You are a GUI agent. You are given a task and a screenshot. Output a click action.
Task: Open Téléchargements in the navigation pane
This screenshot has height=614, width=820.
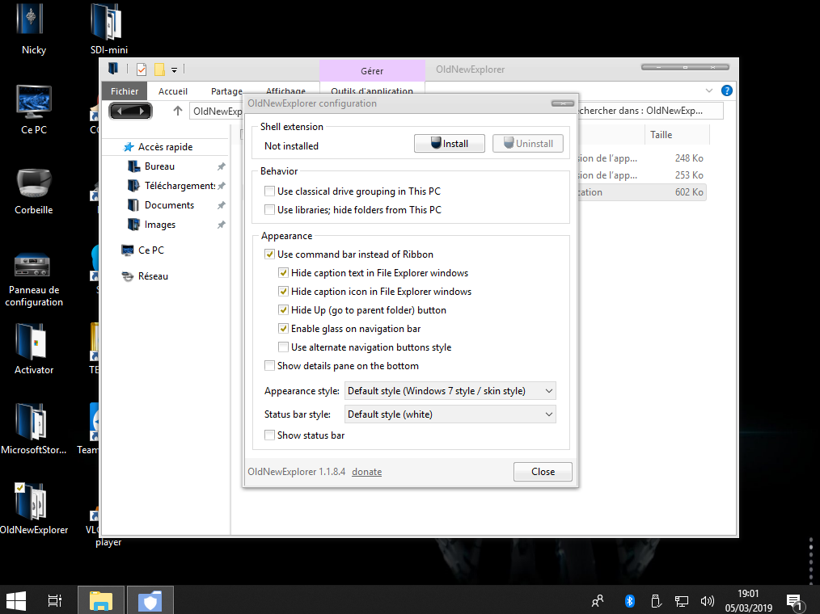(x=180, y=186)
